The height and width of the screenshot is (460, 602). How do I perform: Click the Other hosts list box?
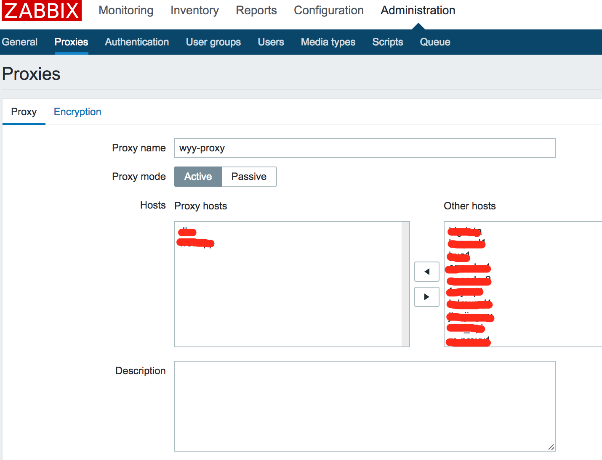pyautogui.click(x=523, y=284)
